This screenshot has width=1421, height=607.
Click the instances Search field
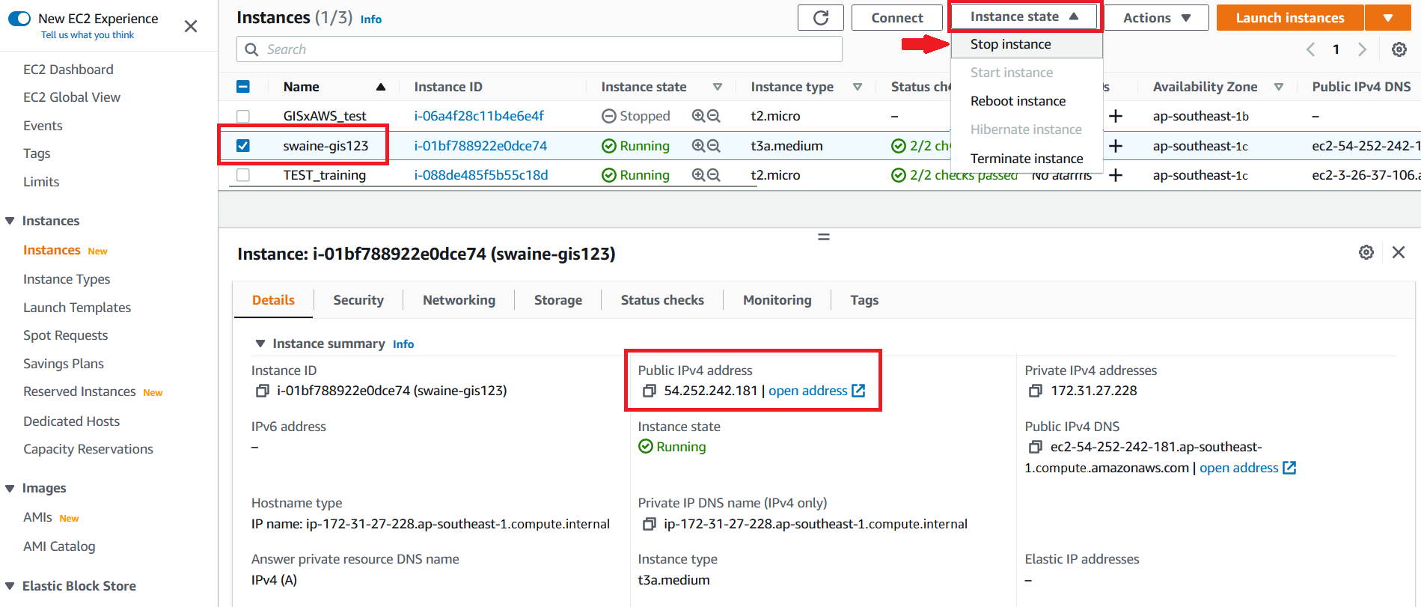540,49
